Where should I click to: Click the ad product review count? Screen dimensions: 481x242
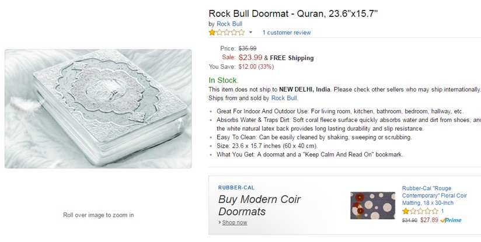click(442, 211)
